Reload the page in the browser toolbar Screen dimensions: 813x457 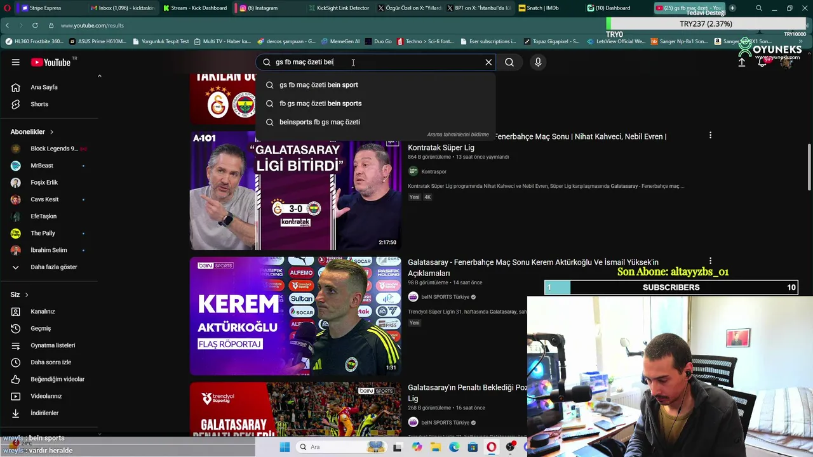pos(35,25)
